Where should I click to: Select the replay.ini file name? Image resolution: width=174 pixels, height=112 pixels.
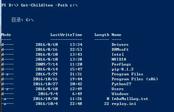pyautogui.click(x=124, y=104)
